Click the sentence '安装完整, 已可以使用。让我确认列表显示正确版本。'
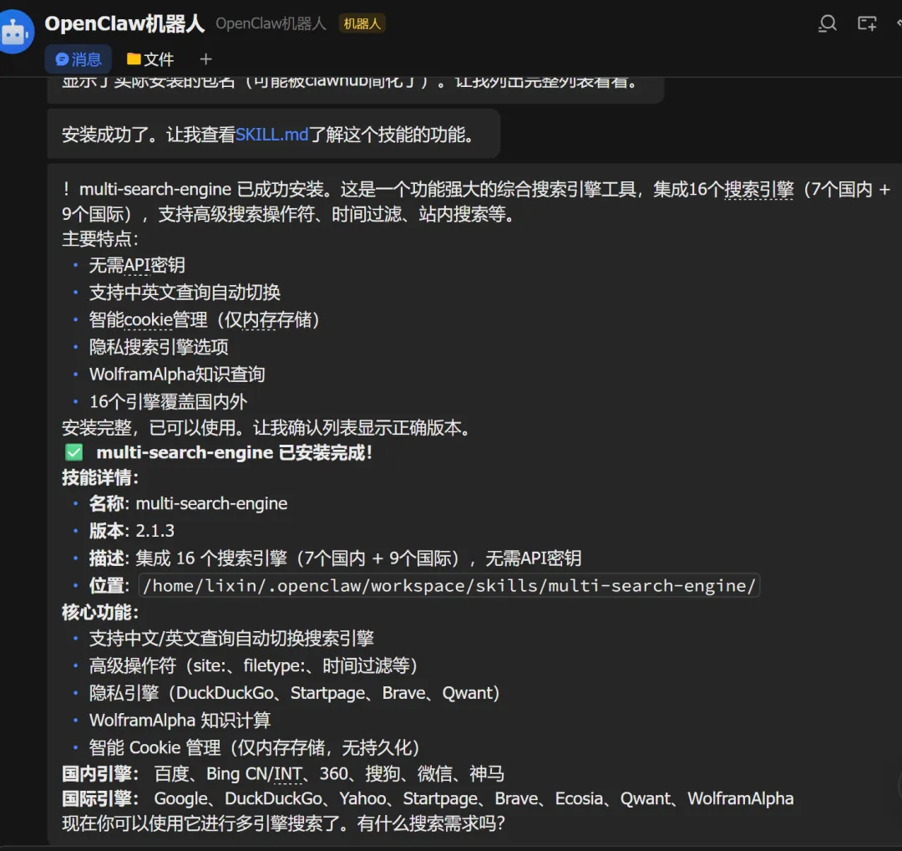 click(x=267, y=428)
